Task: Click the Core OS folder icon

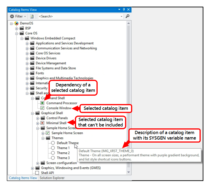Action: (x=22, y=33)
